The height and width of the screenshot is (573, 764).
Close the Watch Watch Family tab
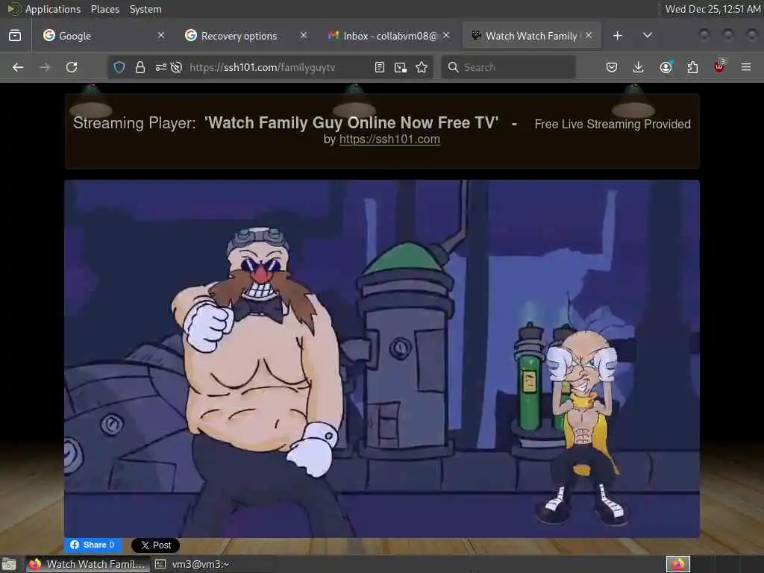coord(589,36)
